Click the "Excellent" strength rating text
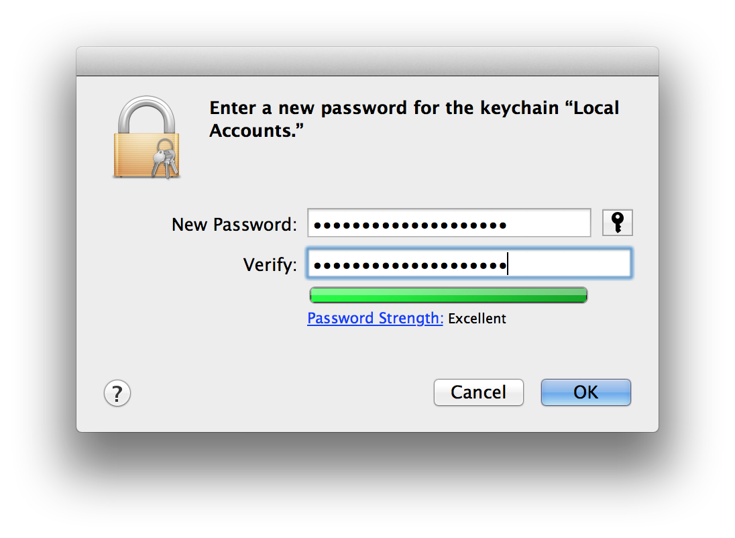The image size is (735, 538). pyautogui.click(x=477, y=319)
